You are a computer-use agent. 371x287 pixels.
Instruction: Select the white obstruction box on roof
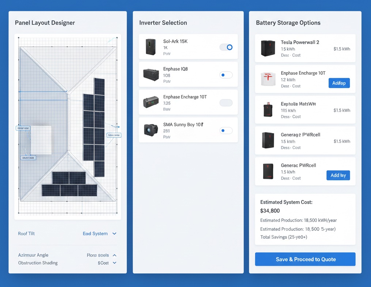[41, 140]
